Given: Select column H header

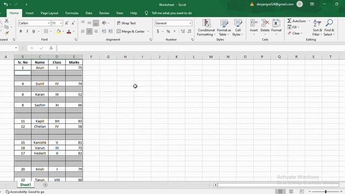Looking at the screenshot, I should tap(125, 57).
